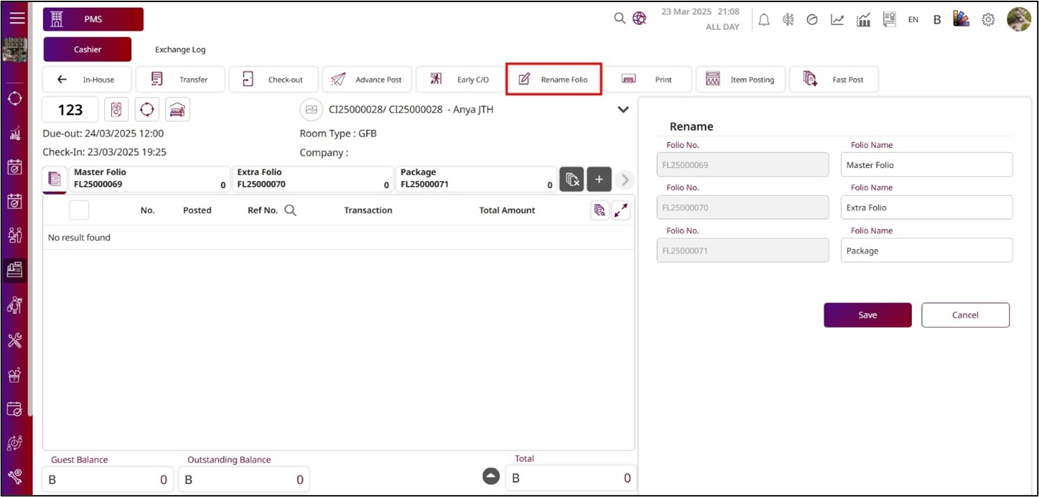Image resolution: width=1039 pixels, height=497 pixels.
Task: Collapse totals with the round up-arrow
Action: (491, 476)
